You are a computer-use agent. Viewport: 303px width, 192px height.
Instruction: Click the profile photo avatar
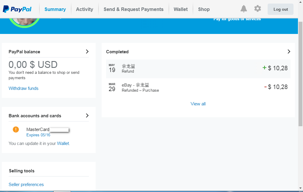coord(24,22)
